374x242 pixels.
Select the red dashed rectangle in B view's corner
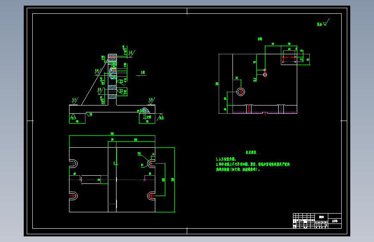coord(289,59)
